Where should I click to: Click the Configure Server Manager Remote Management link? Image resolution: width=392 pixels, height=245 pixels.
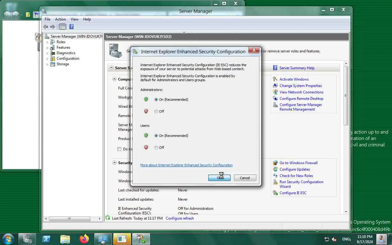click(x=301, y=107)
